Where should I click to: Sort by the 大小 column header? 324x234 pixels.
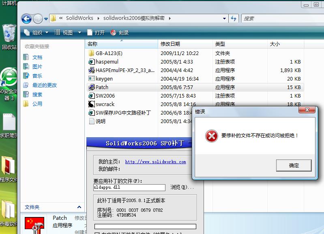[x=286, y=44]
